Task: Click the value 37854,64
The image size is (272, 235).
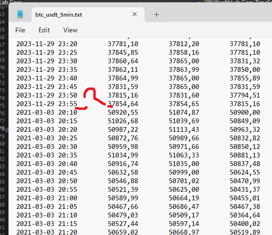Action: (x=123, y=104)
